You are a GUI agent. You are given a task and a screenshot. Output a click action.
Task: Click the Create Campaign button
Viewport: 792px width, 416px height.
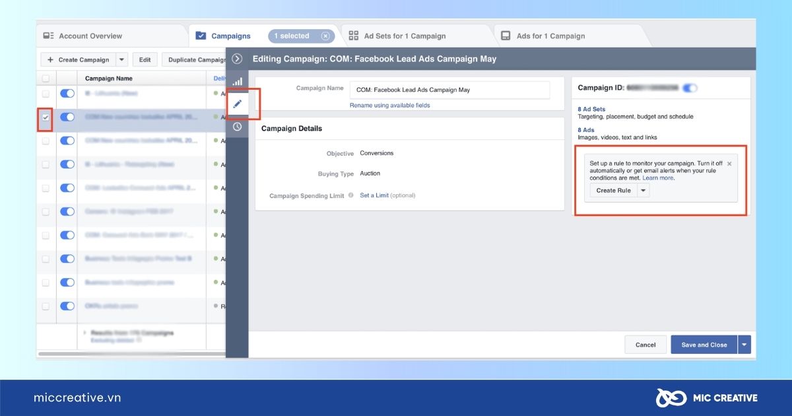click(x=78, y=59)
